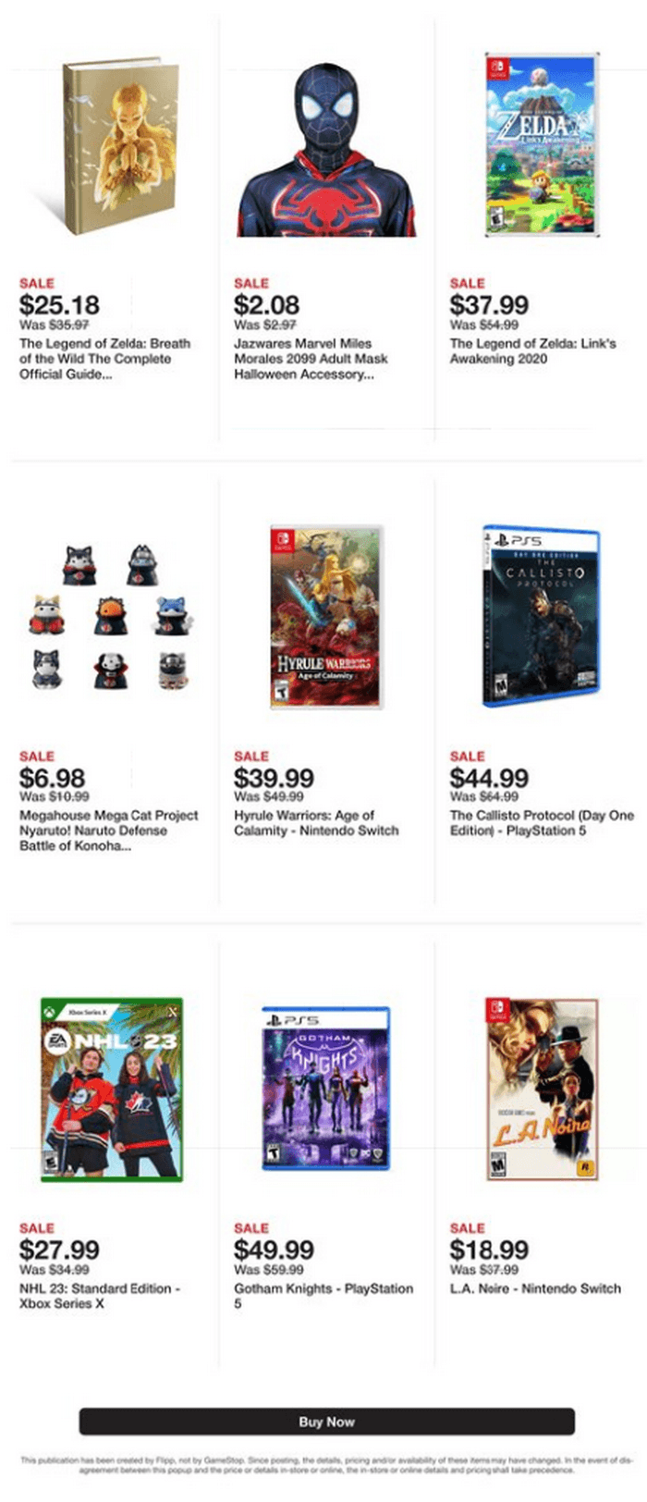This screenshot has width=647, height=1502.
Task: Select The Callisto Protocol PS5 box art
Action: (541, 617)
